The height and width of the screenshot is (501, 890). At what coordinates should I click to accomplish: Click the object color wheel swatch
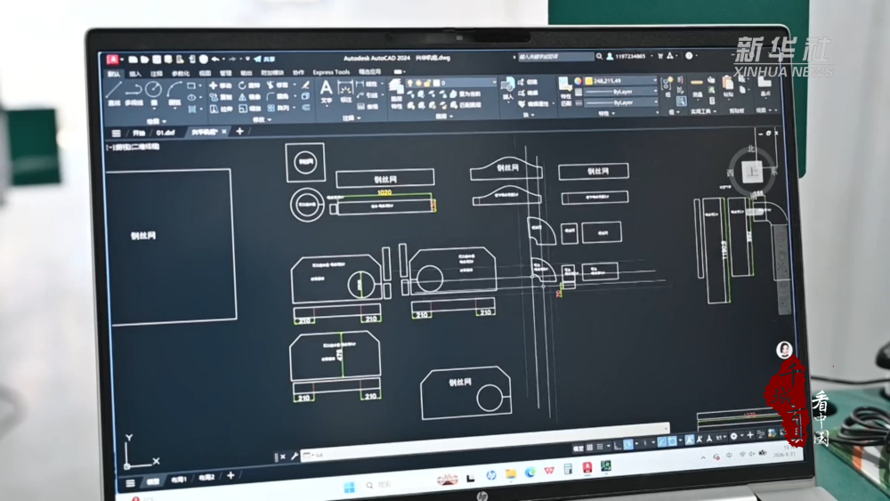coord(578,81)
